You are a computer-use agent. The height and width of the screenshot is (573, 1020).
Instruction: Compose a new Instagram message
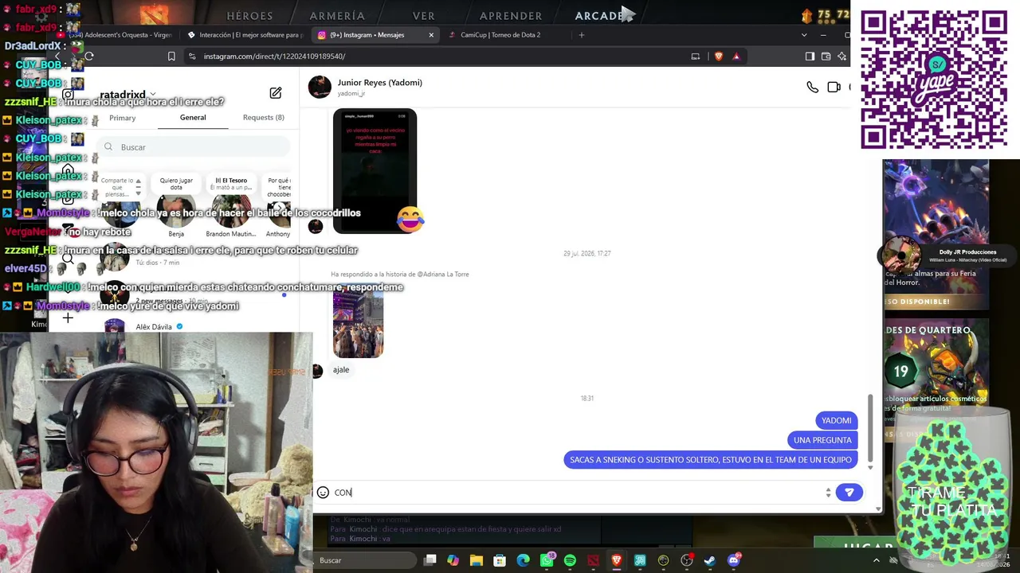pos(276,93)
